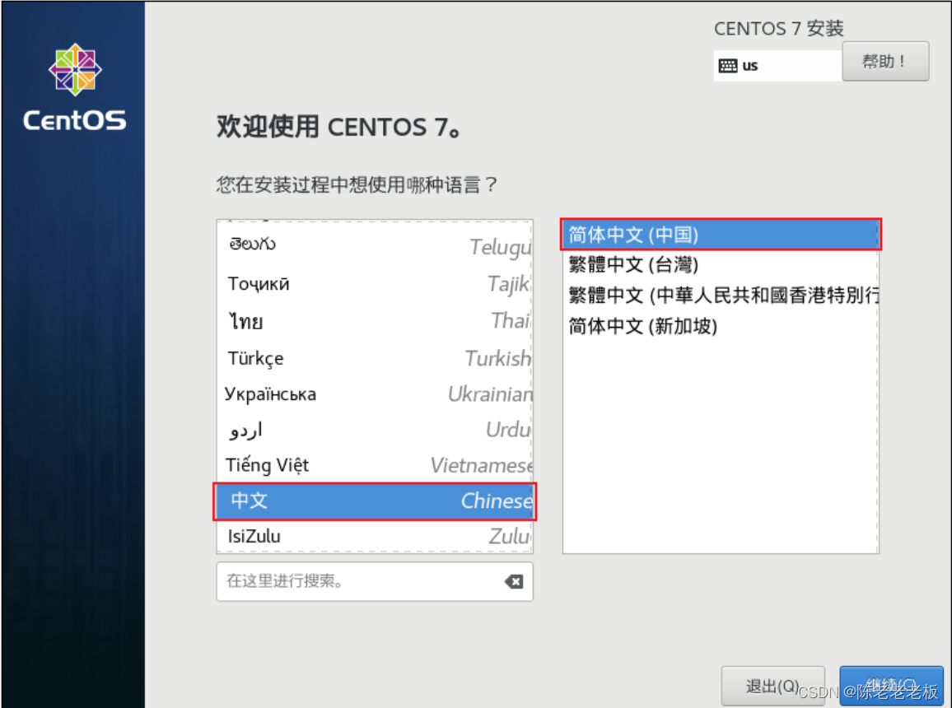Select IsiZulu Zulu language
Viewport: 952px width, 708px height.
[374, 536]
